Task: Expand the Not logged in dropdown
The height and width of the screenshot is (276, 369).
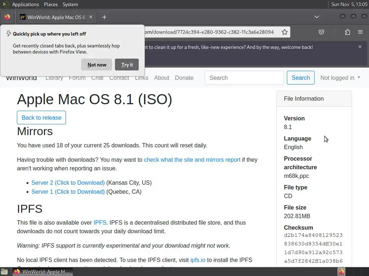Action: click(x=340, y=78)
